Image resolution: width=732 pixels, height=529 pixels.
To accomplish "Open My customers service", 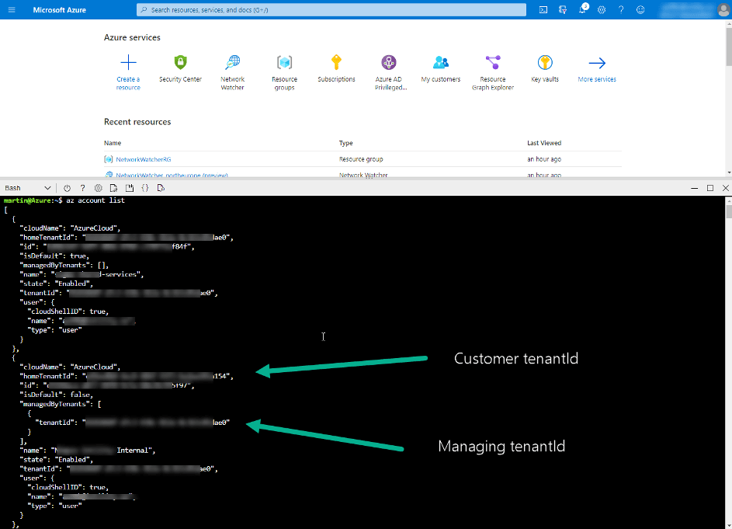I will tap(441, 68).
